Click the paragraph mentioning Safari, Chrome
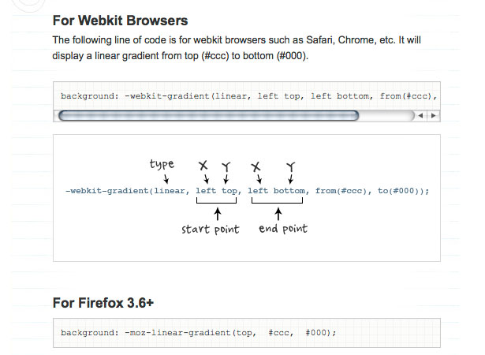 237,48
